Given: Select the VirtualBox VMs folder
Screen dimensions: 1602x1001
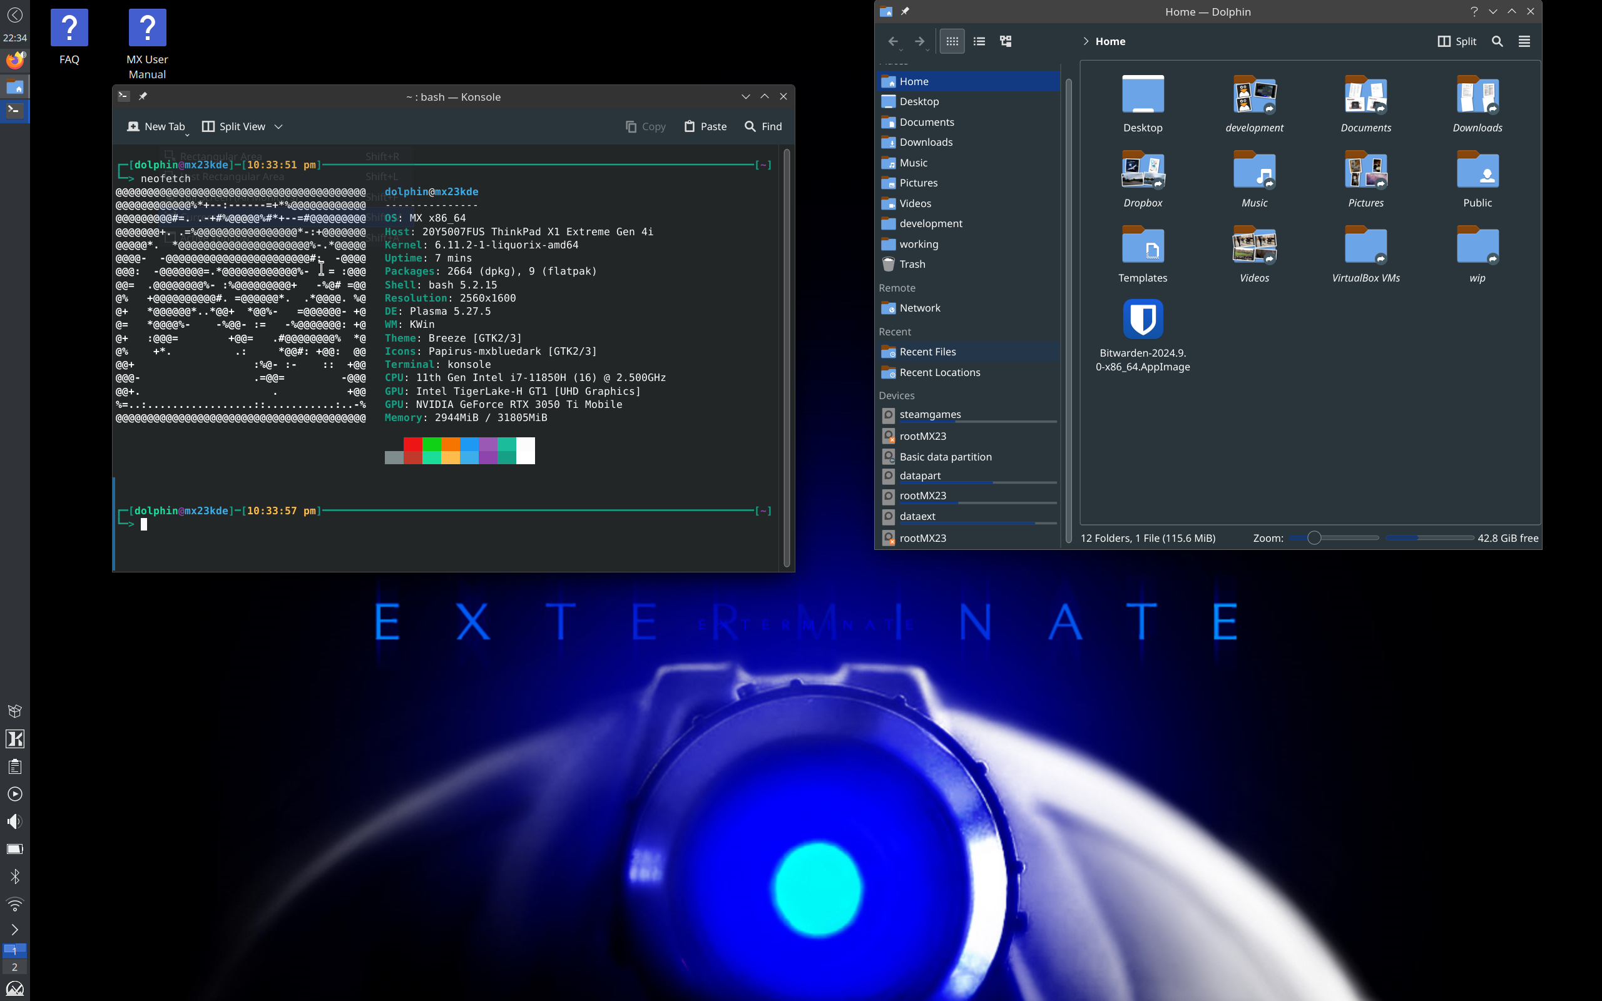Looking at the screenshot, I should 1365,254.
